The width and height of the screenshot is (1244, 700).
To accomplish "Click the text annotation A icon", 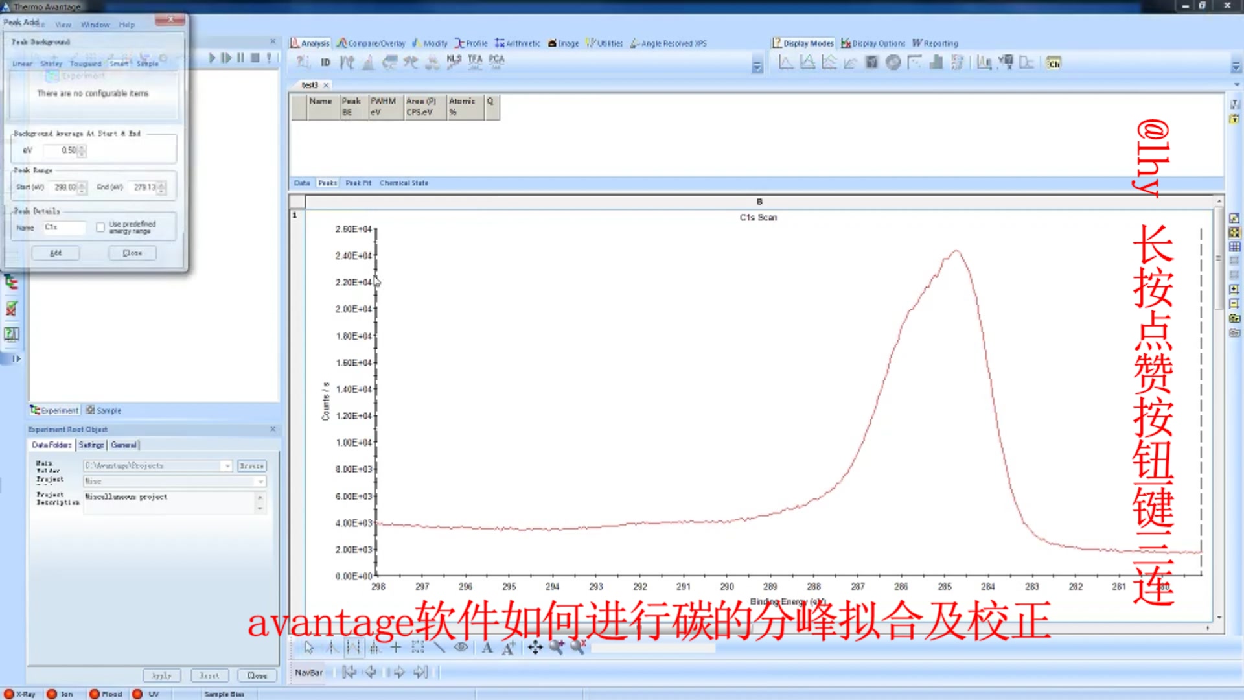I will click(x=487, y=647).
